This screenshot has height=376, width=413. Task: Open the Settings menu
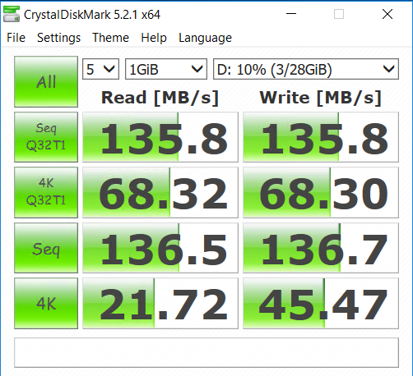click(58, 38)
